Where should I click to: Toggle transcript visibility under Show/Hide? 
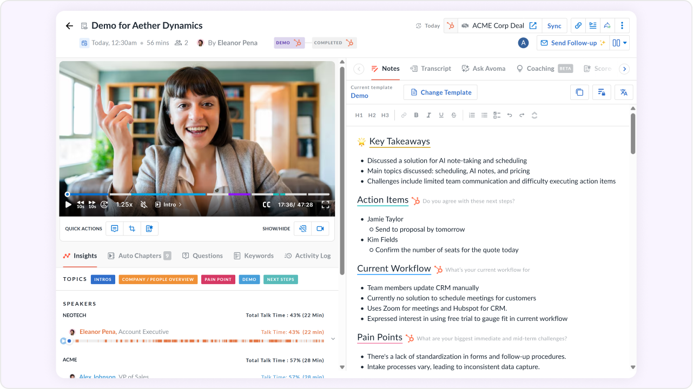pyautogui.click(x=303, y=229)
